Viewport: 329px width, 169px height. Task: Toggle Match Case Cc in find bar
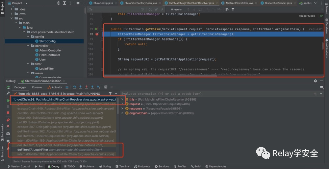[150, 10]
